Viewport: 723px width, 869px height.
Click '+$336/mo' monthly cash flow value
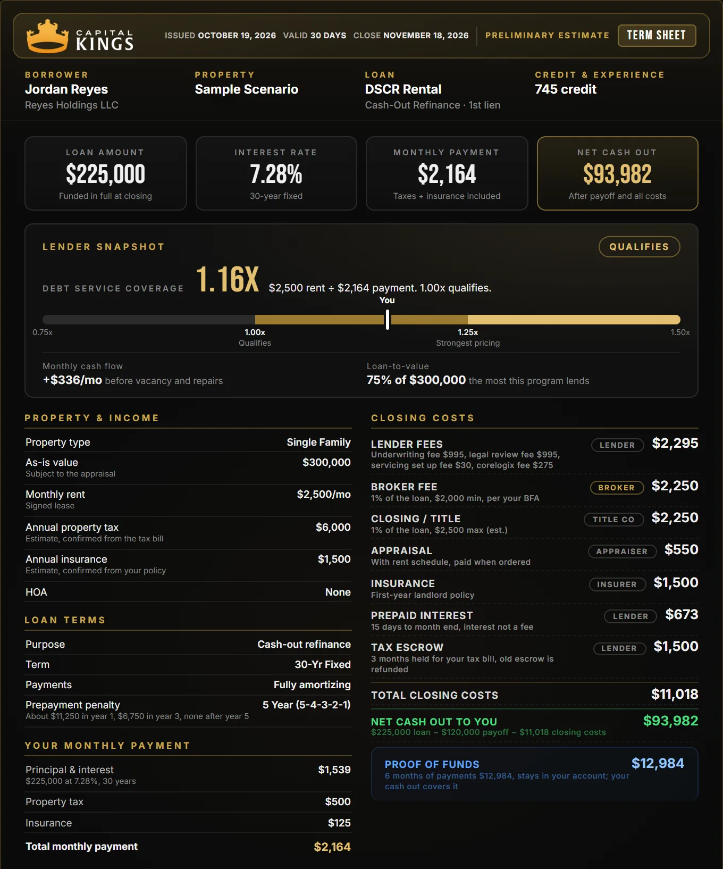point(72,380)
